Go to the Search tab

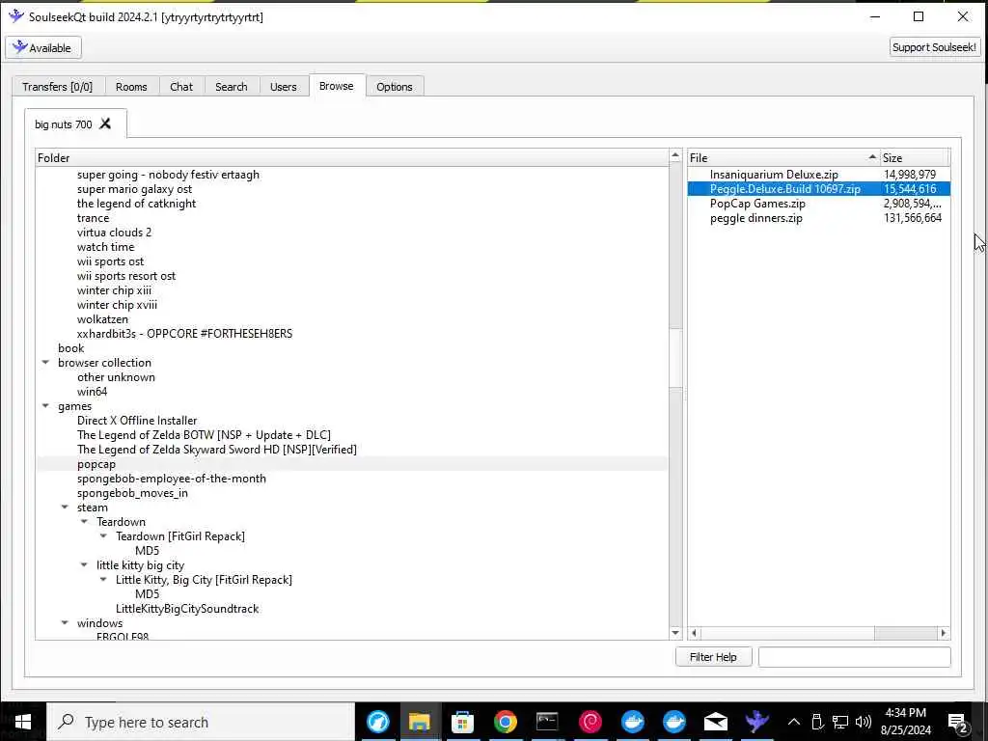(232, 86)
